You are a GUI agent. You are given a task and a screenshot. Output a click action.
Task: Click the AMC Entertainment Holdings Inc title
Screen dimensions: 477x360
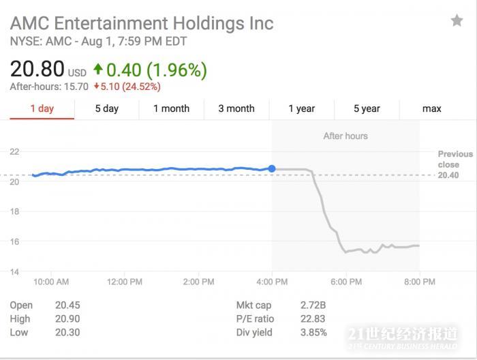click(x=142, y=23)
